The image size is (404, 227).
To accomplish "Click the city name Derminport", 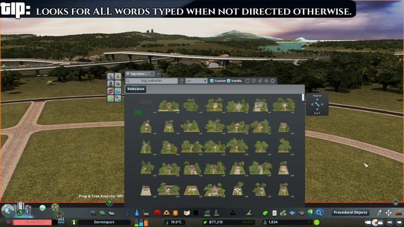I will click(x=104, y=222).
